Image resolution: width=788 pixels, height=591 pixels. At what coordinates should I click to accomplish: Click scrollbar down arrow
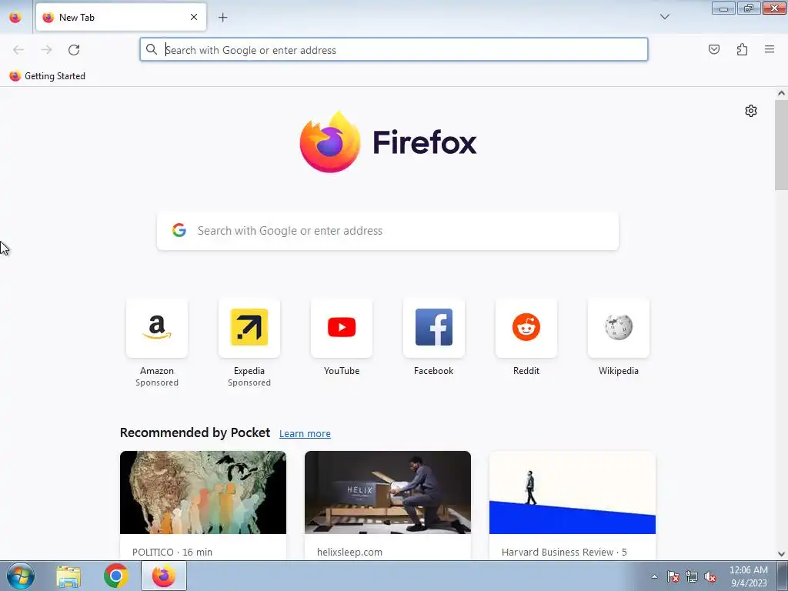tap(781, 554)
